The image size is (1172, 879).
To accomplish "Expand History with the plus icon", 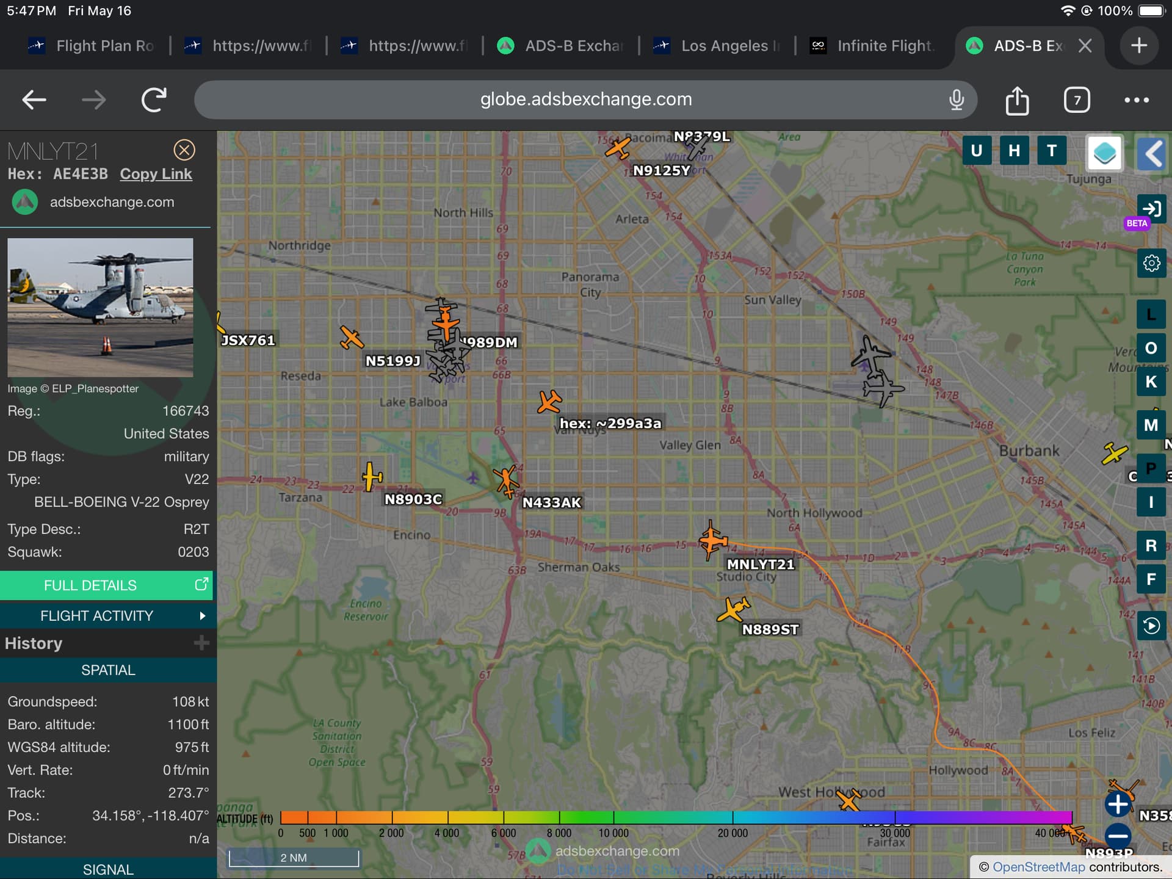I will coord(201,643).
